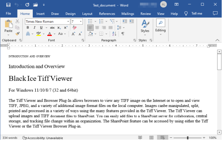The height and width of the screenshot is (141, 222).
Task: Toggle Strikethrough formatting
Action: (x=52, y=28)
